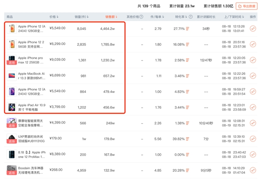Open product link 摩摩哒智能家用太空舱全身按摩椅
Viewport: 258px width, 179px height.
[x=31, y=123]
